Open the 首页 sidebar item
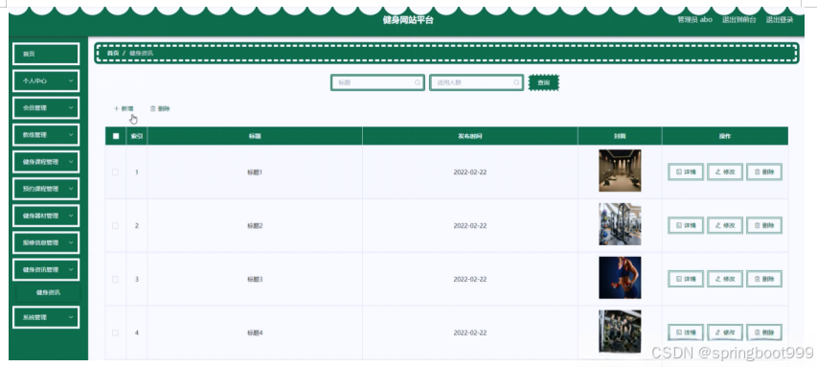The width and height of the screenshot is (817, 367). [x=46, y=54]
